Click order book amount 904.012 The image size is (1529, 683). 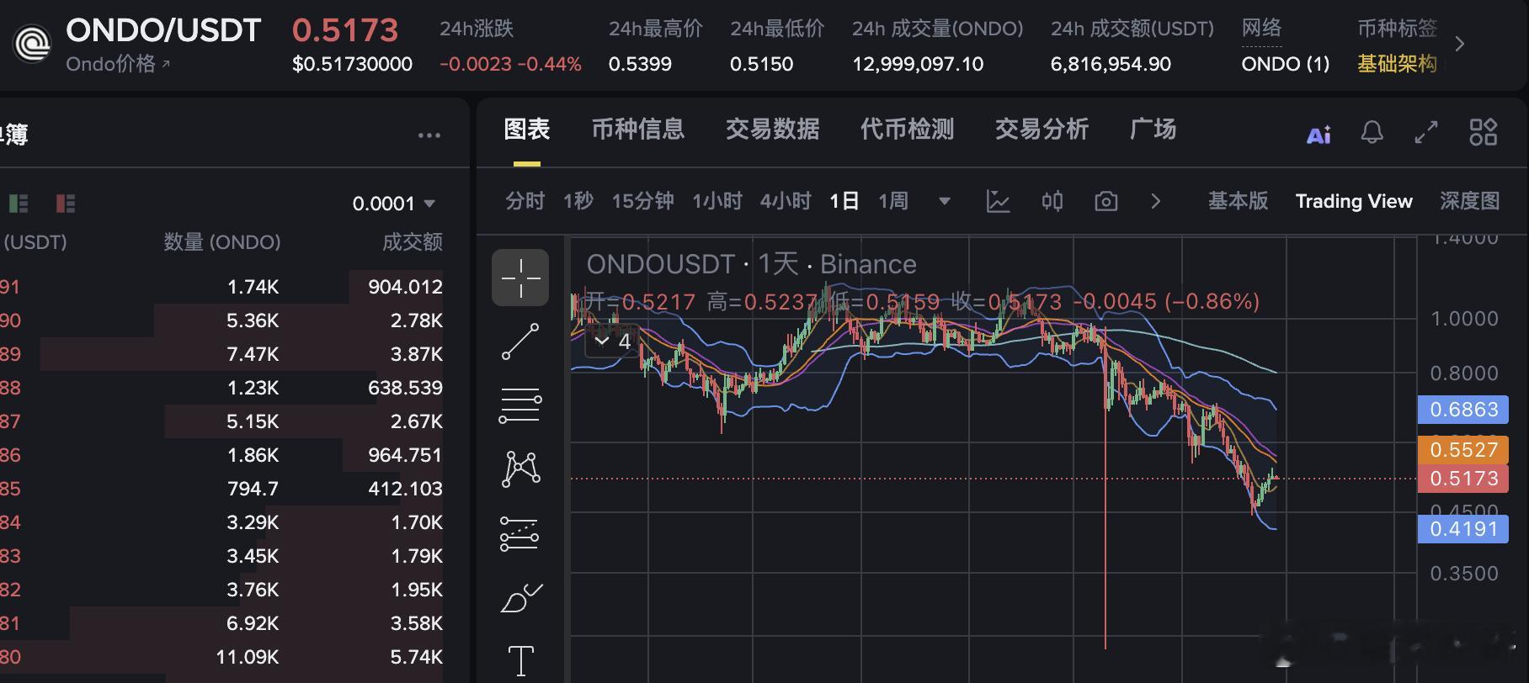[x=405, y=287]
